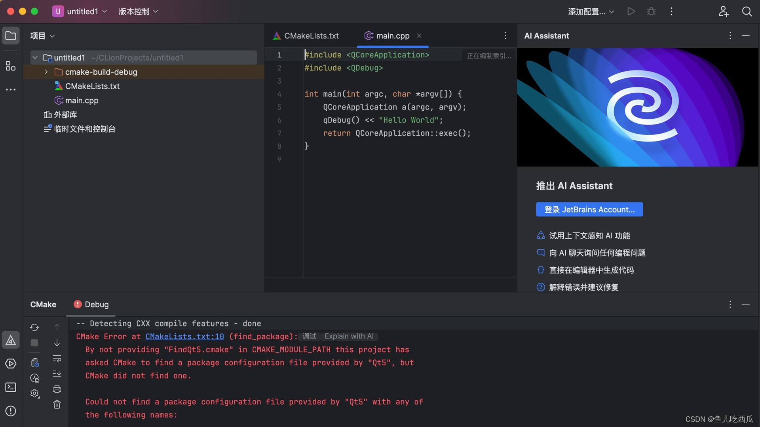Open the 添加配置 run configuration dropdown

point(591,11)
